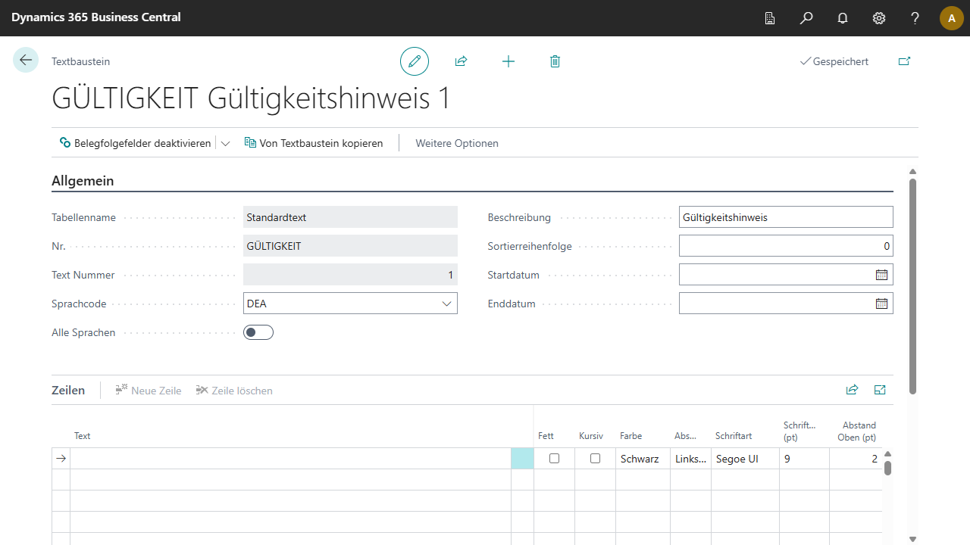Click the share icon in header

461,61
